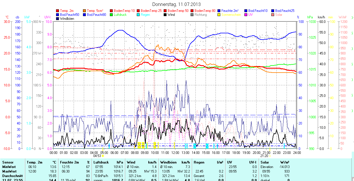Viewport: 354px width, 181px height.
Task: Click the red Temp. 2m legend swatch
Action: (58, 11)
